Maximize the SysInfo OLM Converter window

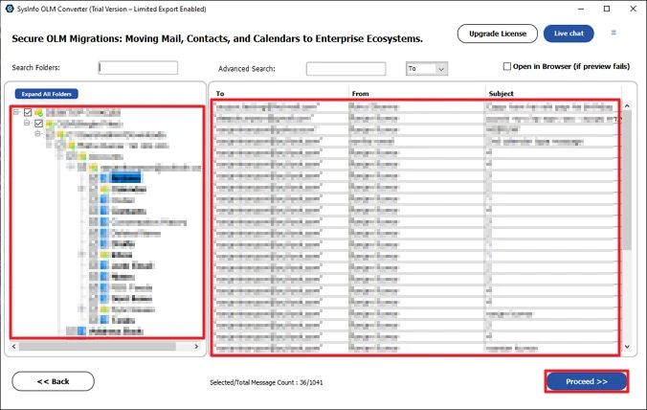607,9
